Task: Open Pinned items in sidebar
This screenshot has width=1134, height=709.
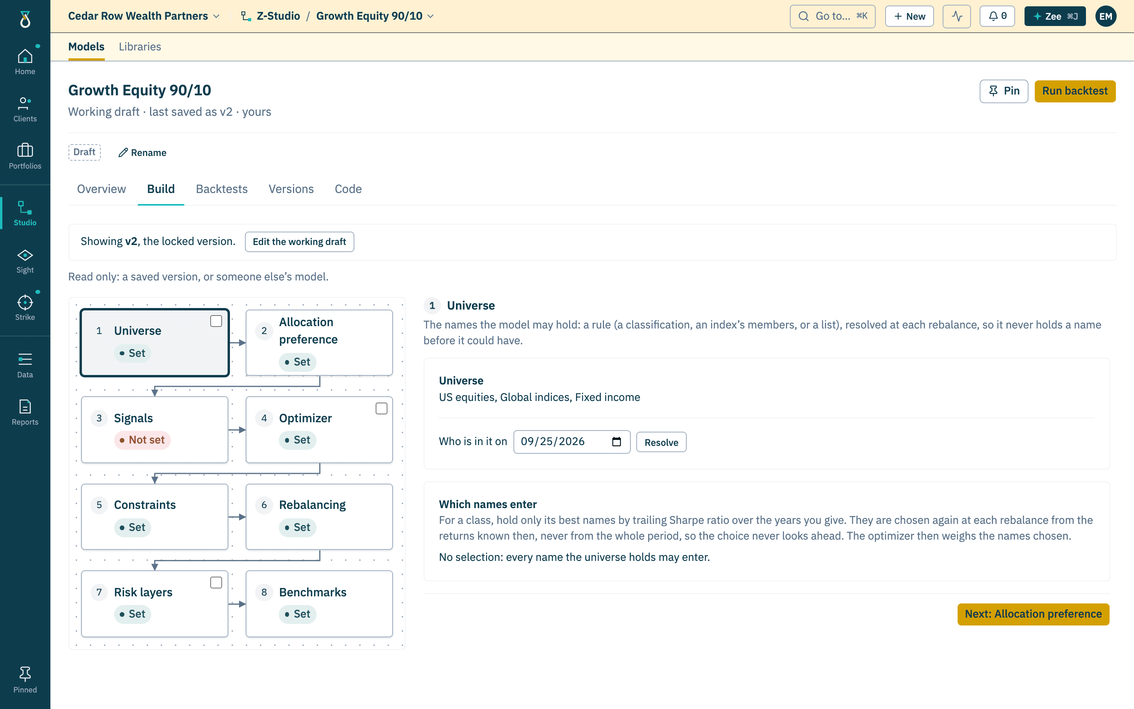Action: click(x=25, y=680)
